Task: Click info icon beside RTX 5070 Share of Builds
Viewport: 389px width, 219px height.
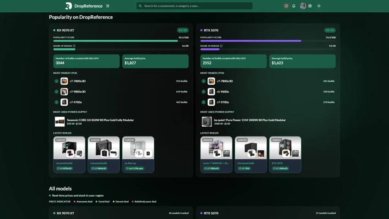Action: pos(221,46)
